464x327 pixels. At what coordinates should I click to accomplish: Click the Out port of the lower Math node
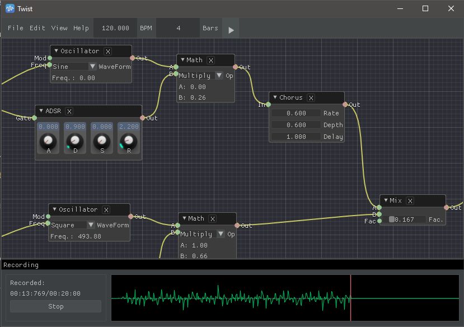point(238,226)
